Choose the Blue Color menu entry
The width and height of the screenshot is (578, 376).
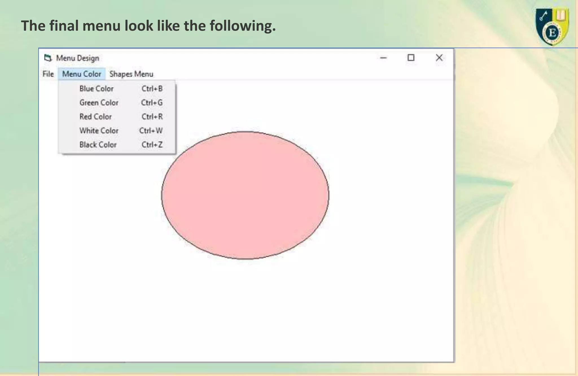pos(97,89)
